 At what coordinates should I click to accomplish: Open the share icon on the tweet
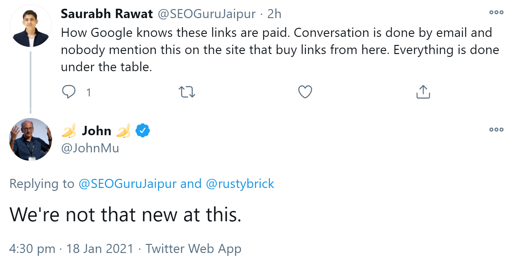pyautogui.click(x=423, y=92)
